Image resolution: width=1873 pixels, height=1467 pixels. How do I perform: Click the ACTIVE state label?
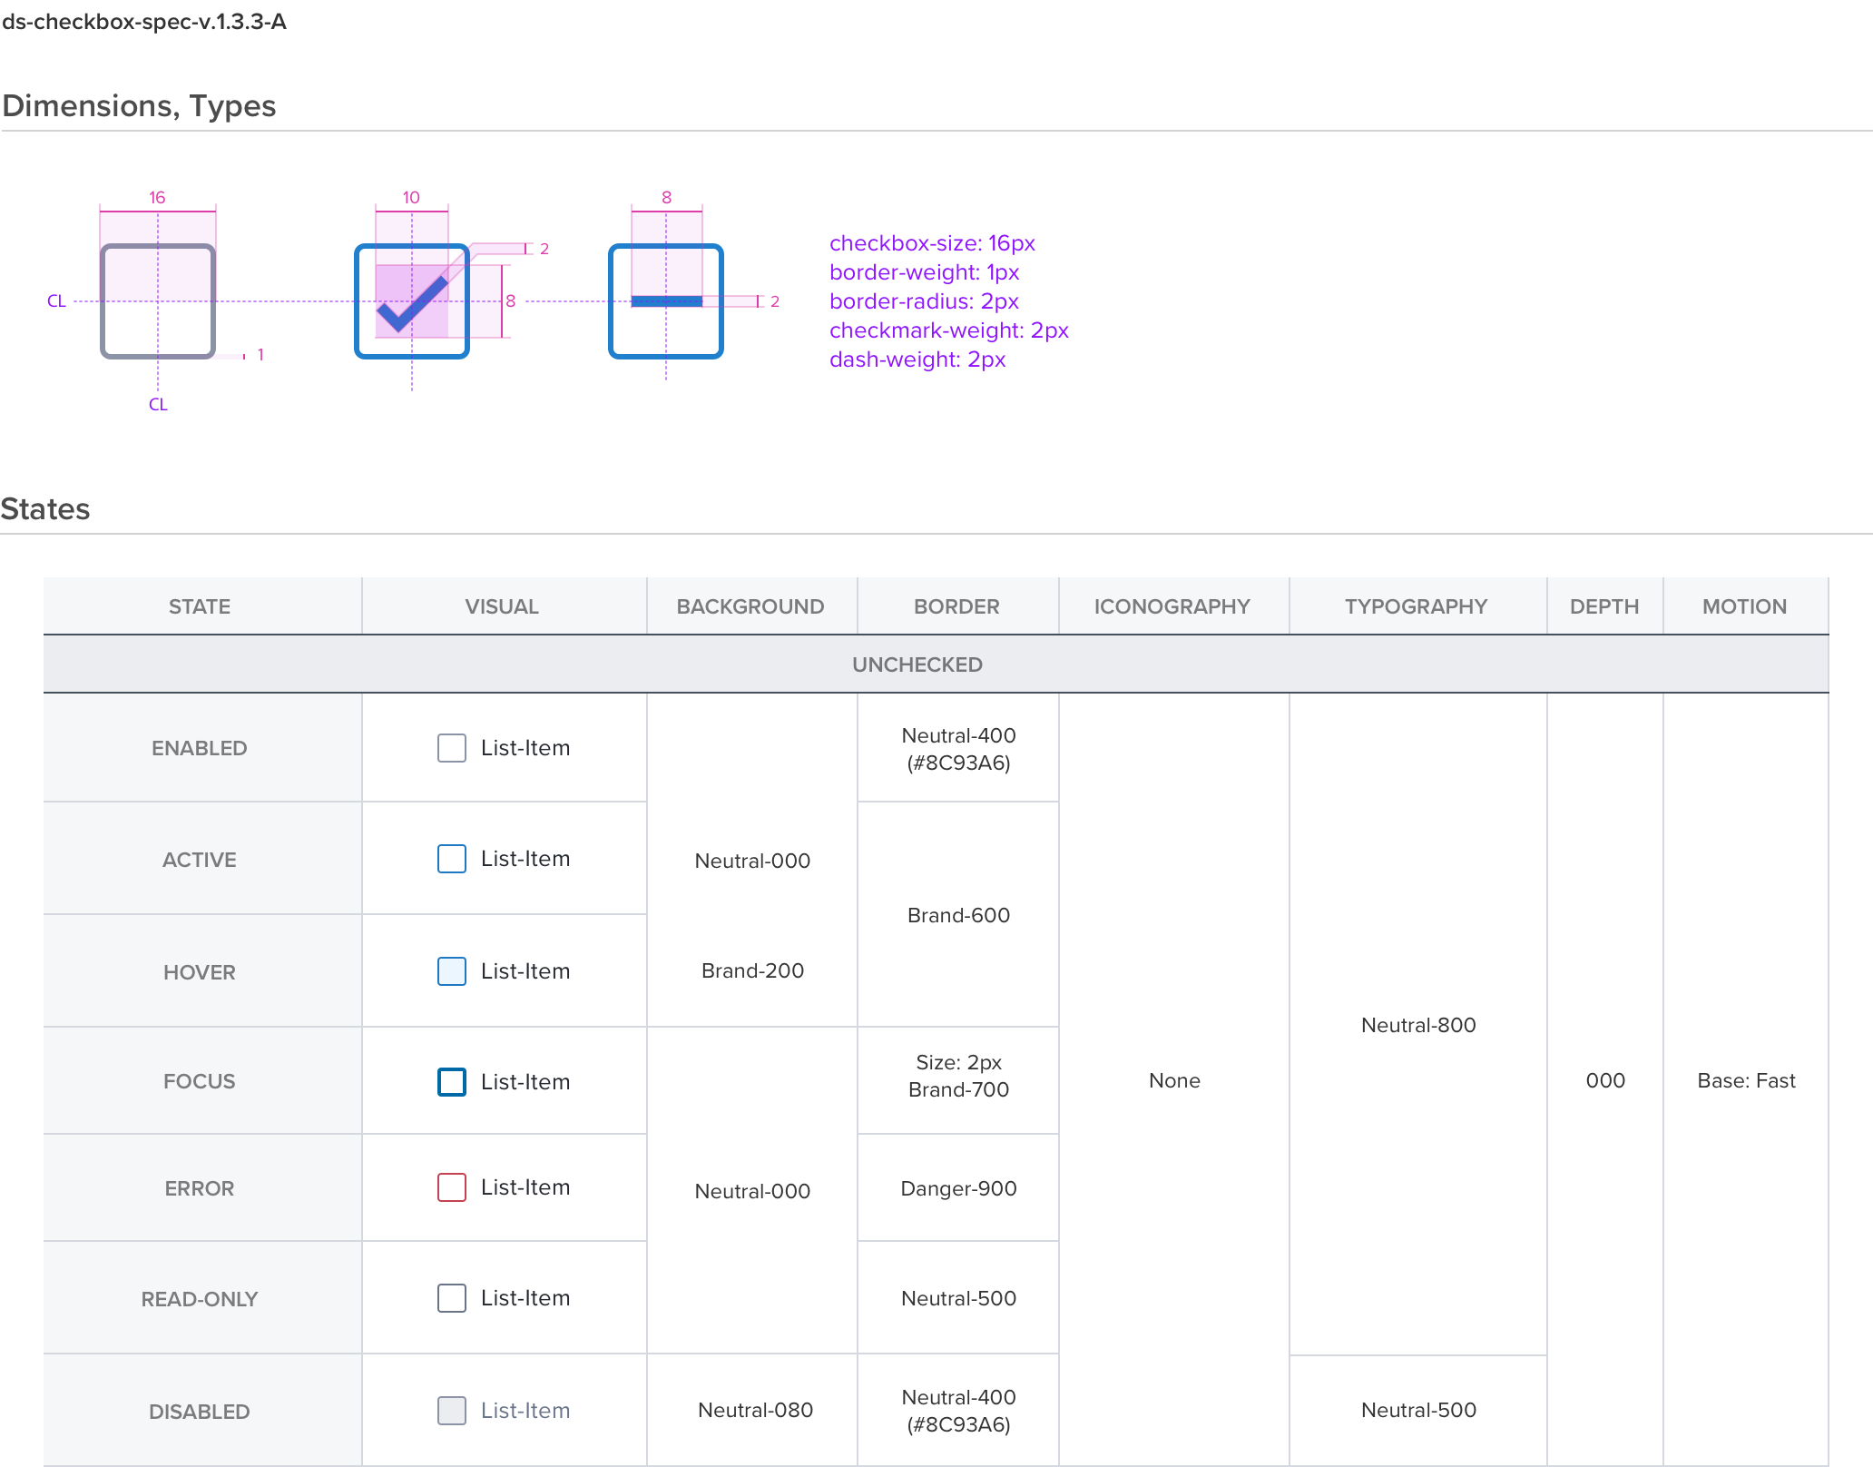click(200, 860)
